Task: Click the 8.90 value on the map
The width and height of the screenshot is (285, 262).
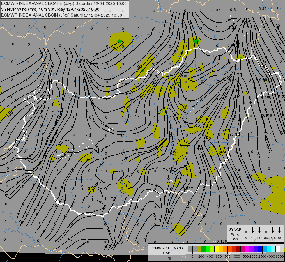Action: (236, 134)
